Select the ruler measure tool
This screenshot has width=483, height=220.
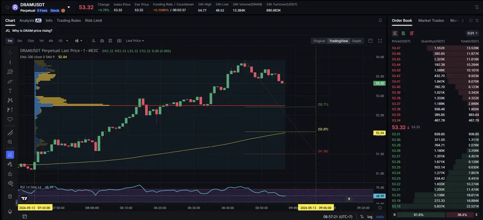click(x=10, y=133)
